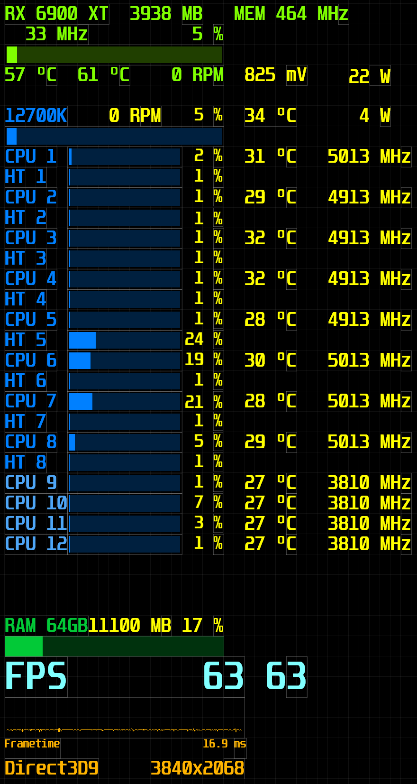Image resolution: width=417 pixels, height=784 pixels.
Task: Select the 7 % usage on CPU 10
Action: tap(208, 502)
